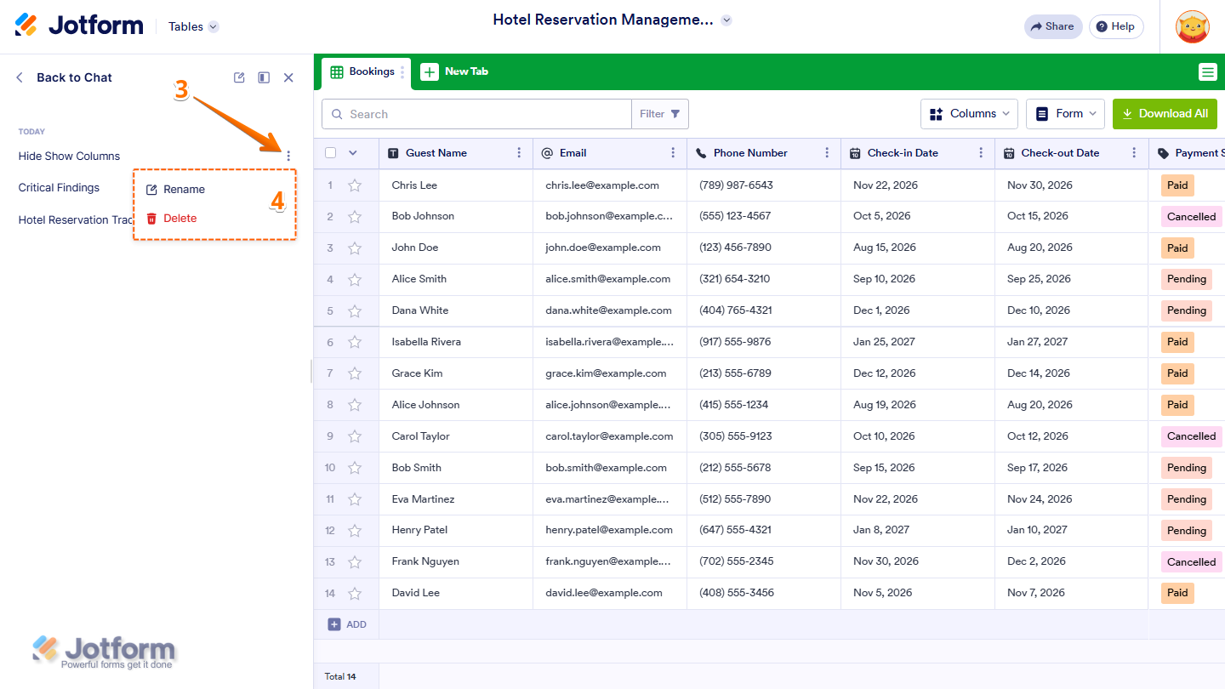Viewport: 1225px width, 689px height.
Task: Open the user avatar profile menu
Action: tap(1192, 26)
